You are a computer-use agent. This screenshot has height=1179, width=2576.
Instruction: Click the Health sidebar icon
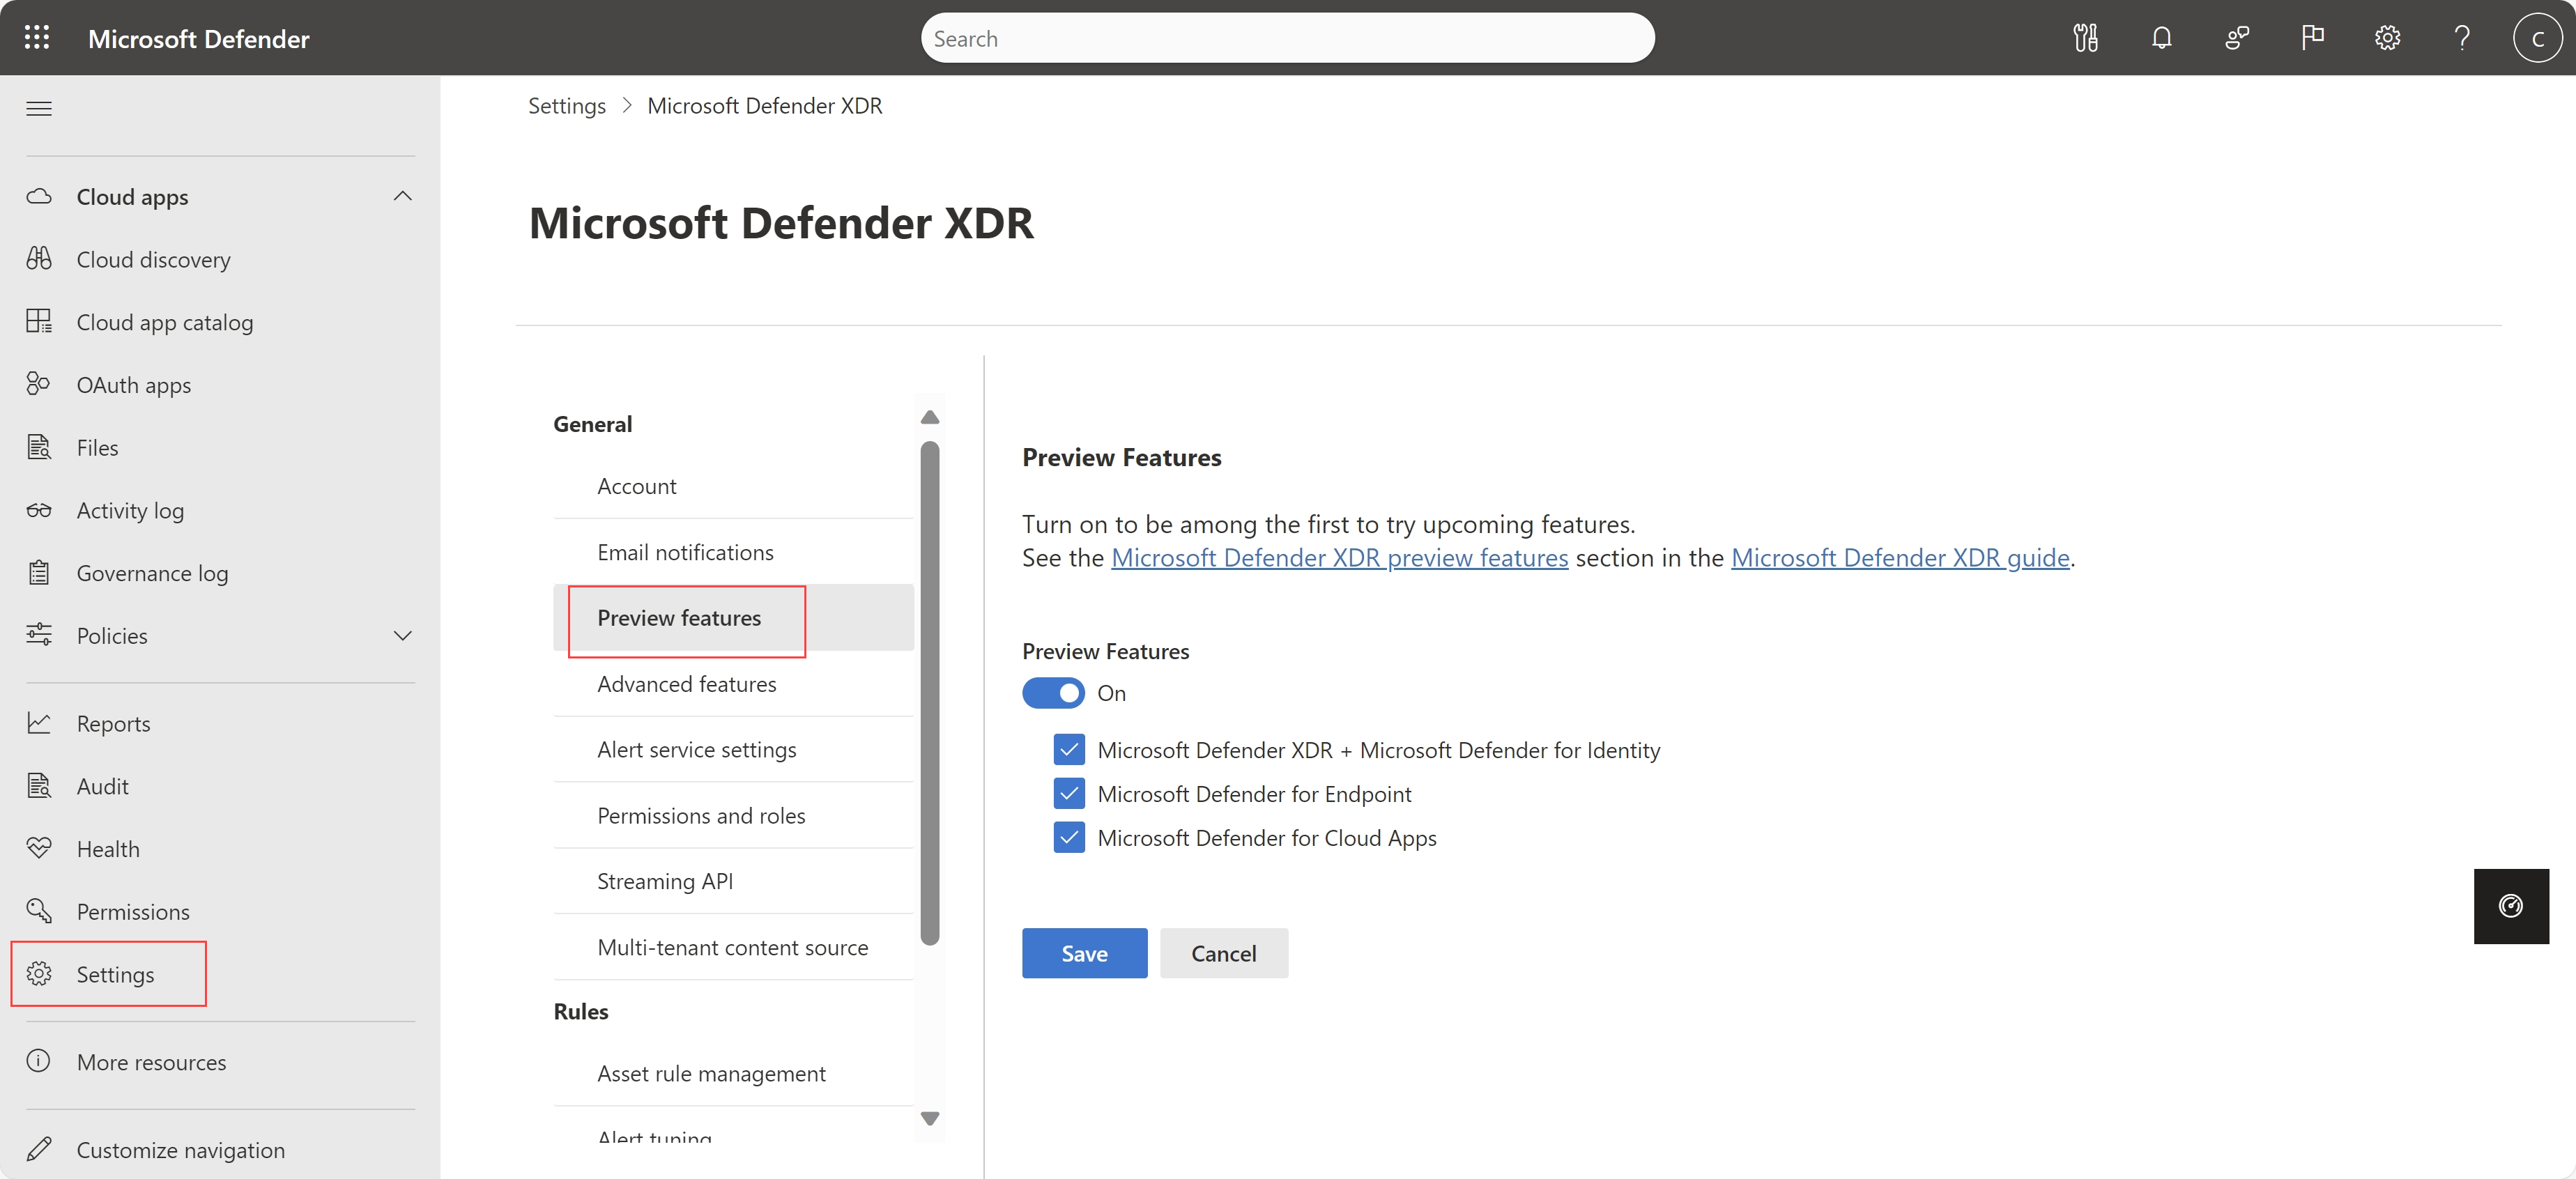point(45,849)
